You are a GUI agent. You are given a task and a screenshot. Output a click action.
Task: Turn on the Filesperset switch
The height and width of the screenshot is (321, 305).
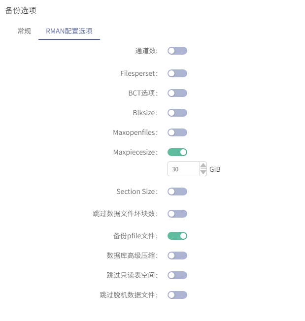177,73
